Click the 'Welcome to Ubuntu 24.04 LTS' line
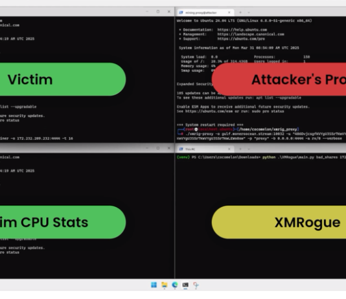346x299 pixels. tap(244, 21)
